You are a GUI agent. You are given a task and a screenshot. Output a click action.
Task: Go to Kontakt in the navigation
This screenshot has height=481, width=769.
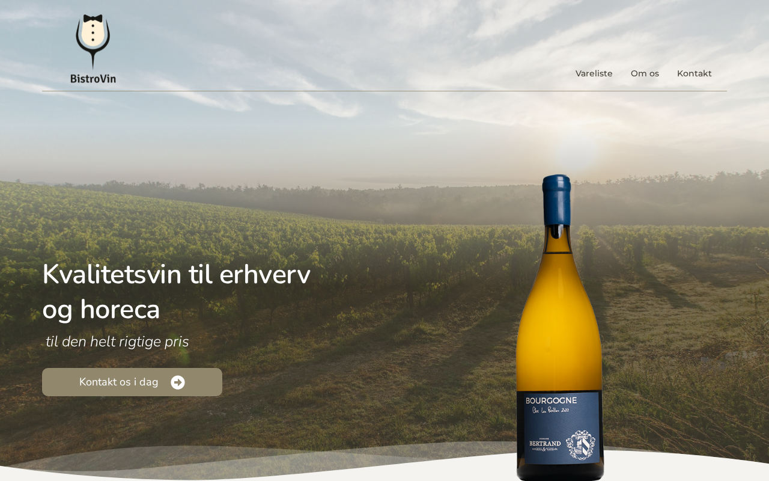[x=695, y=73]
